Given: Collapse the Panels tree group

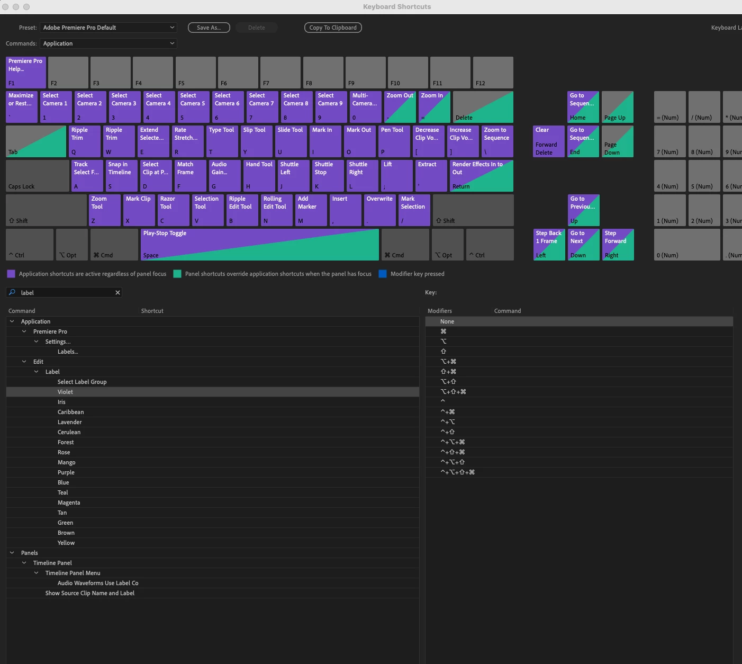Looking at the screenshot, I should [12, 553].
